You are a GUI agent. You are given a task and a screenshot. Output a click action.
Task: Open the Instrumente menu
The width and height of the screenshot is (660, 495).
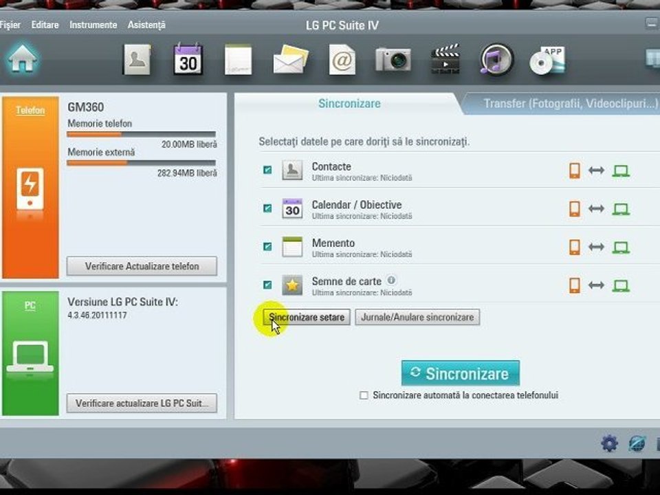[x=93, y=25]
